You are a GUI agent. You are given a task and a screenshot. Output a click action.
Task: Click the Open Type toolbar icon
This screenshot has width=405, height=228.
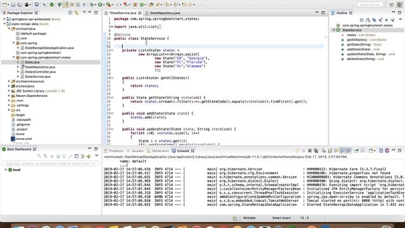[151, 4]
